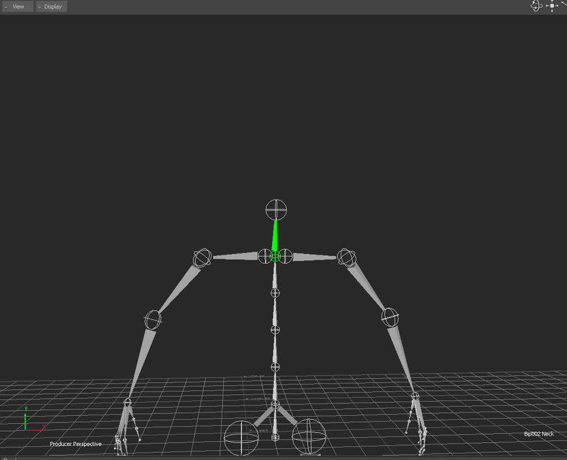Select the screen-left wrist joint

click(x=127, y=402)
